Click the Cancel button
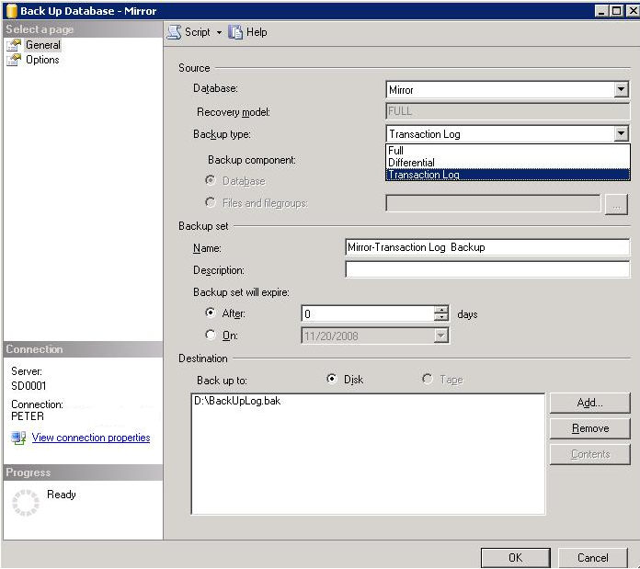 click(593, 558)
